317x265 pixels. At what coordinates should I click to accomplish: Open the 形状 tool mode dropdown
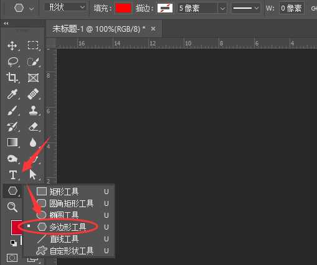pos(65,7)
